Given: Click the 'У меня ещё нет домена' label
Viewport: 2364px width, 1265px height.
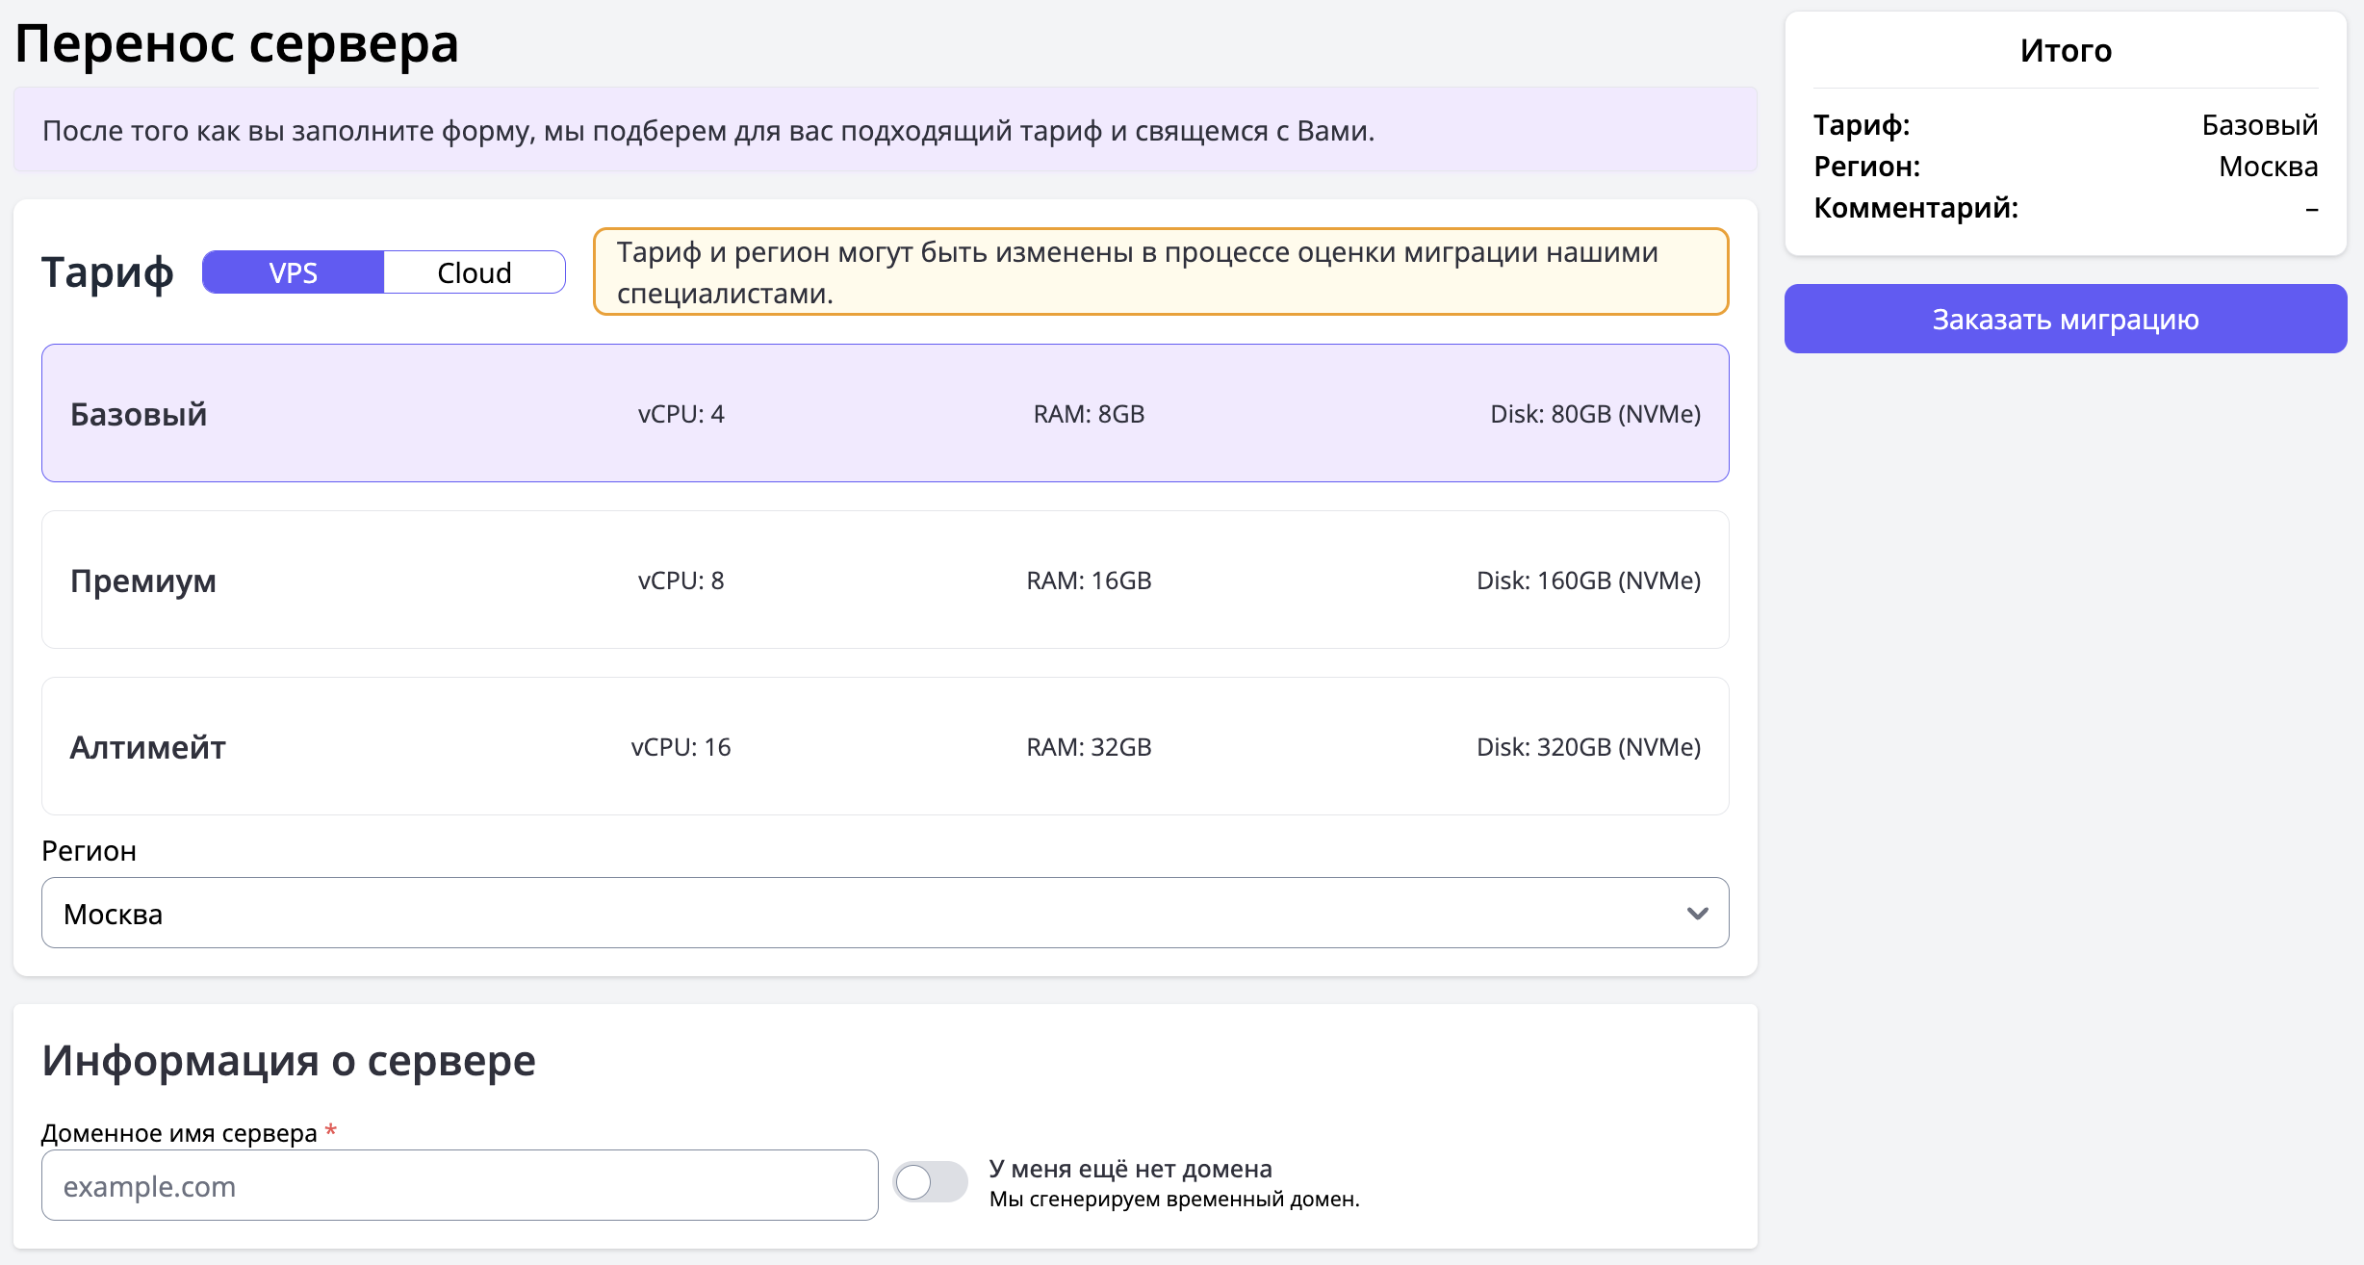Looking at the screenshot, I should coord(1130,1169).
